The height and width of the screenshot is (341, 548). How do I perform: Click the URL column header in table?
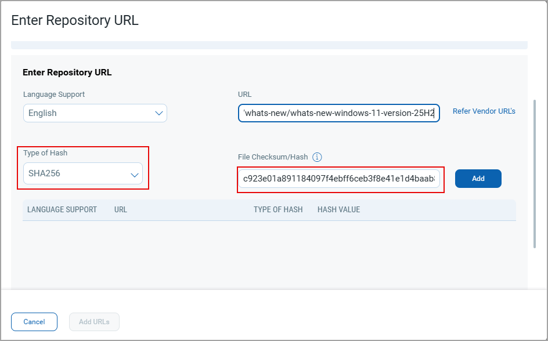tap(121, 209)
